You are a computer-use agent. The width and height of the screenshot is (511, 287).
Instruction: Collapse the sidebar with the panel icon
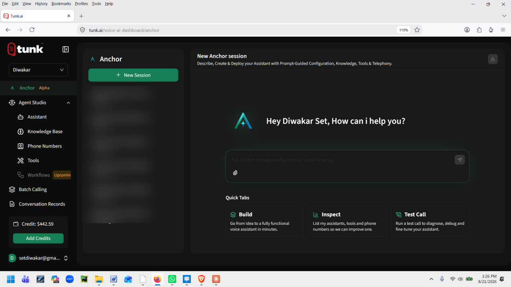click(65, 49)
